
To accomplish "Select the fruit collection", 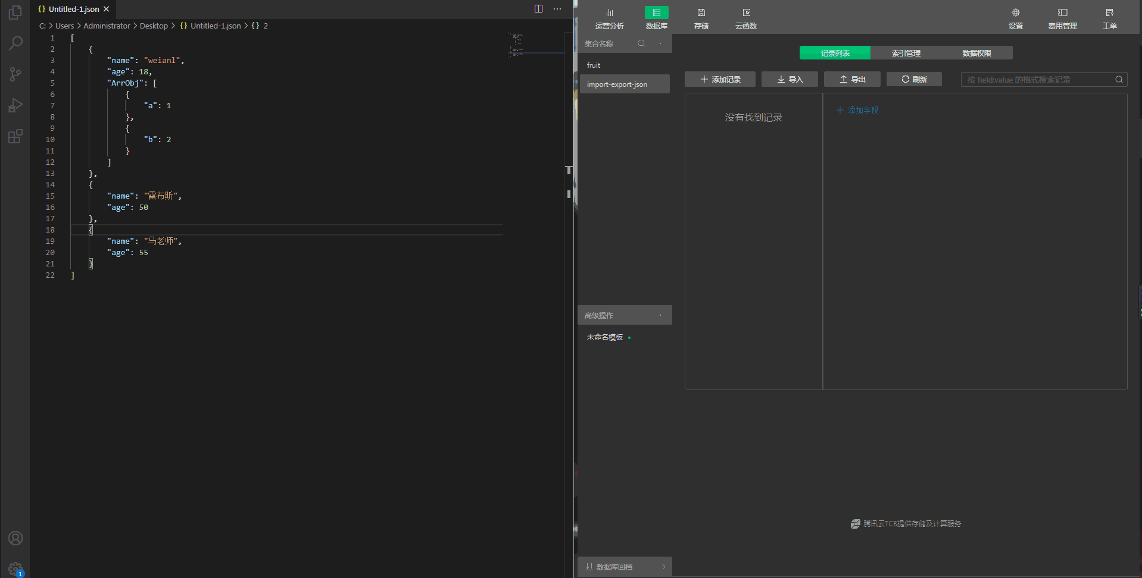I will tap(624, 65).
